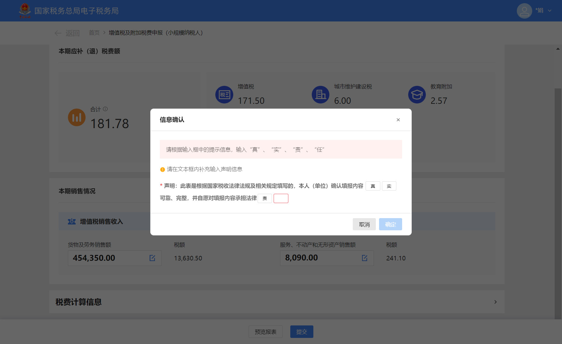Edit the goods and labor sales amount

click(x=152, y=258)
